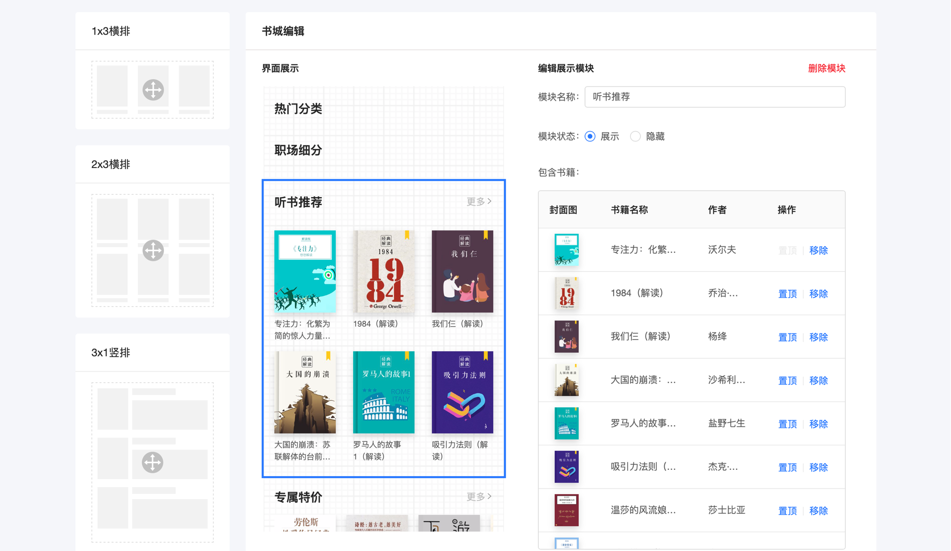Pin 1984（解读） to top with 置顶

click(787, 294)
